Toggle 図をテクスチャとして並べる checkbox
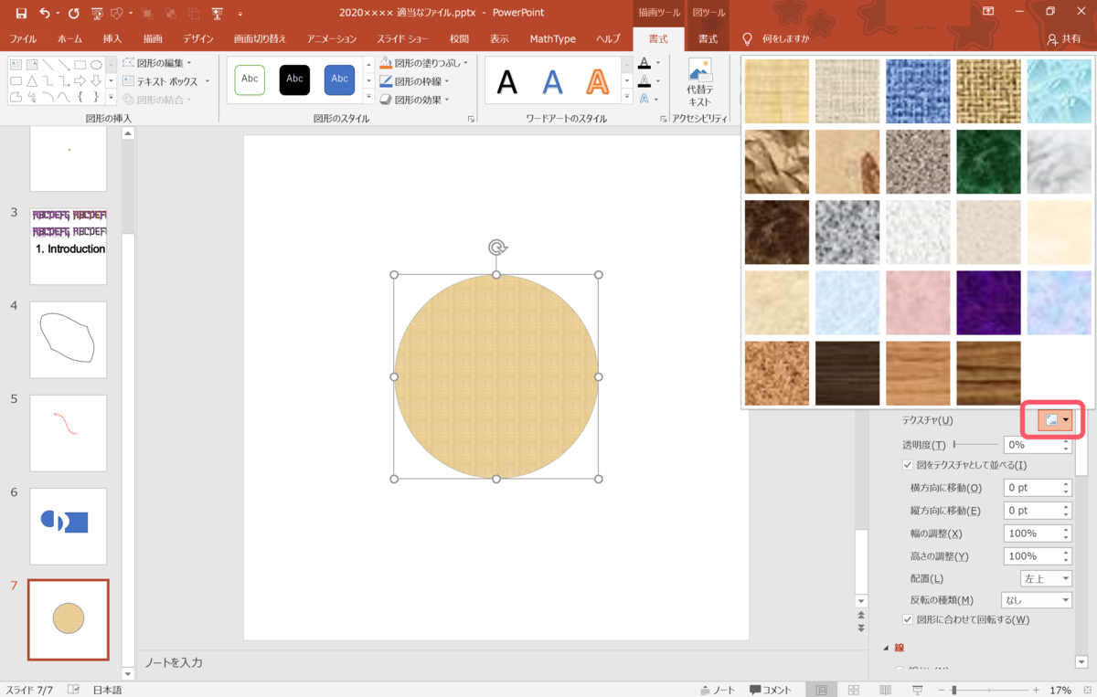Screen dimensions: 1097x697 coord(908,465)
